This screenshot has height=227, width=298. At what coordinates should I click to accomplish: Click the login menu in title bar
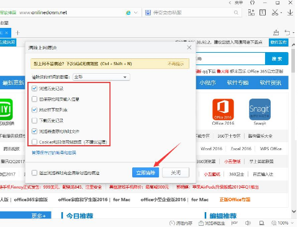point(238,2)
